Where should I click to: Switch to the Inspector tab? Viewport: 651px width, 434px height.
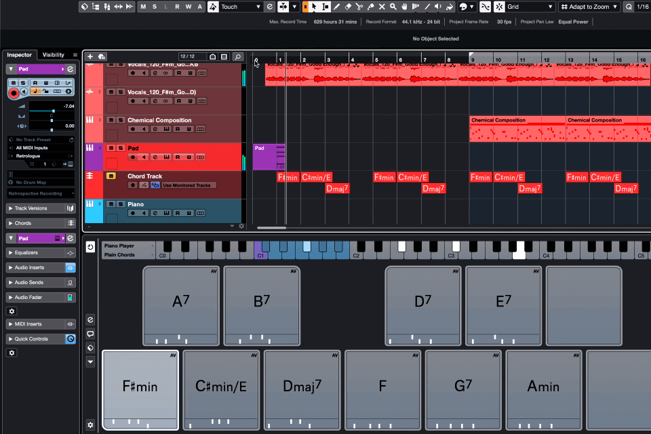coord(19,55)
